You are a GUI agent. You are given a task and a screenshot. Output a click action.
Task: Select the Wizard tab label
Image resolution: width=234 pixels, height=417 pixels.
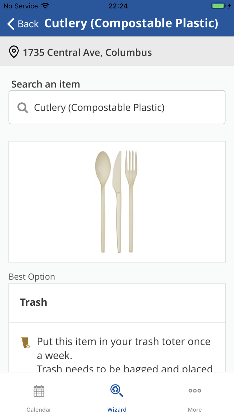(x=117, y=410)
